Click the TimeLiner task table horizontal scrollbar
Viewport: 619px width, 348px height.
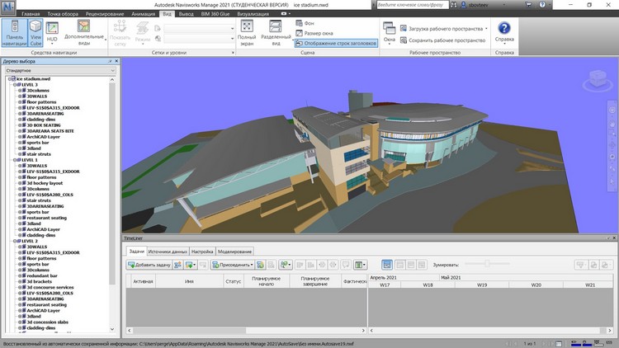pyautogui.click(x=246, y=330)
